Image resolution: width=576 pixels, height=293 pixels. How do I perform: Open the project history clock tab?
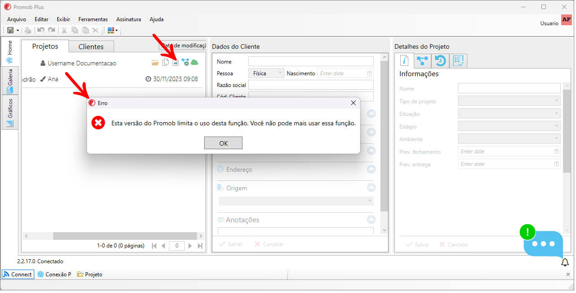[440, 61]
